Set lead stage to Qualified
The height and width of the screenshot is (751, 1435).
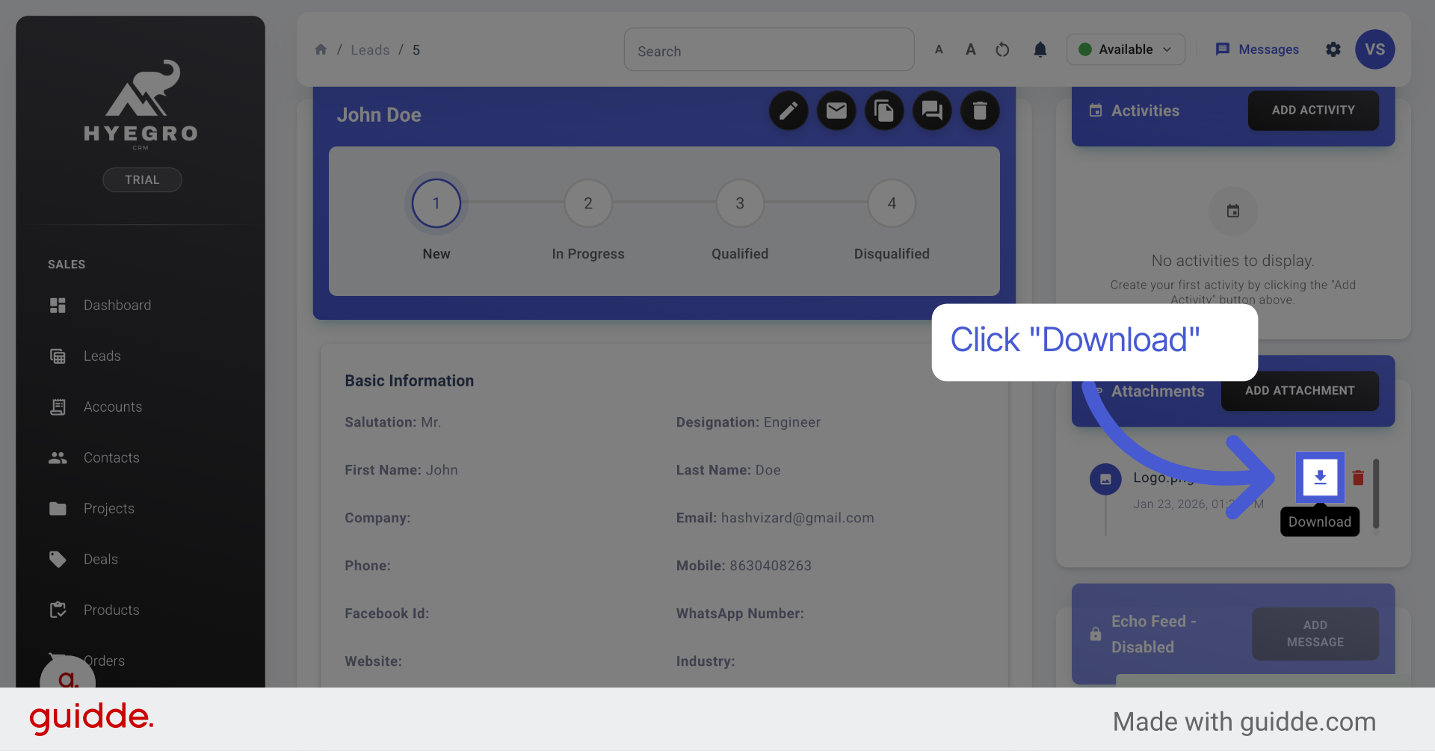(739, 203)
